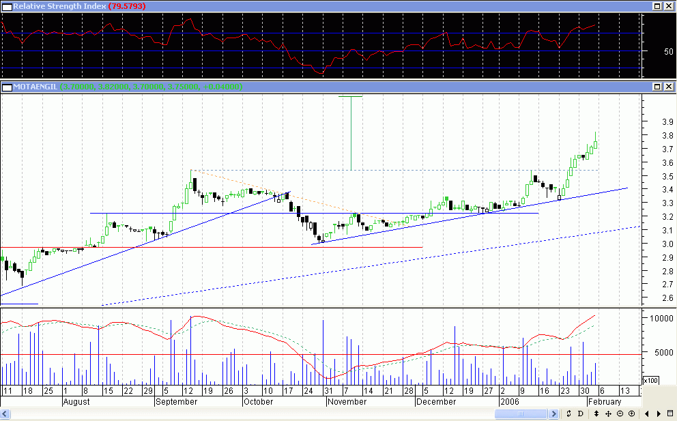Maximize the MOTAENGIL price inner window
Viewport: 677px width, 421px height.
coord(657,87)
